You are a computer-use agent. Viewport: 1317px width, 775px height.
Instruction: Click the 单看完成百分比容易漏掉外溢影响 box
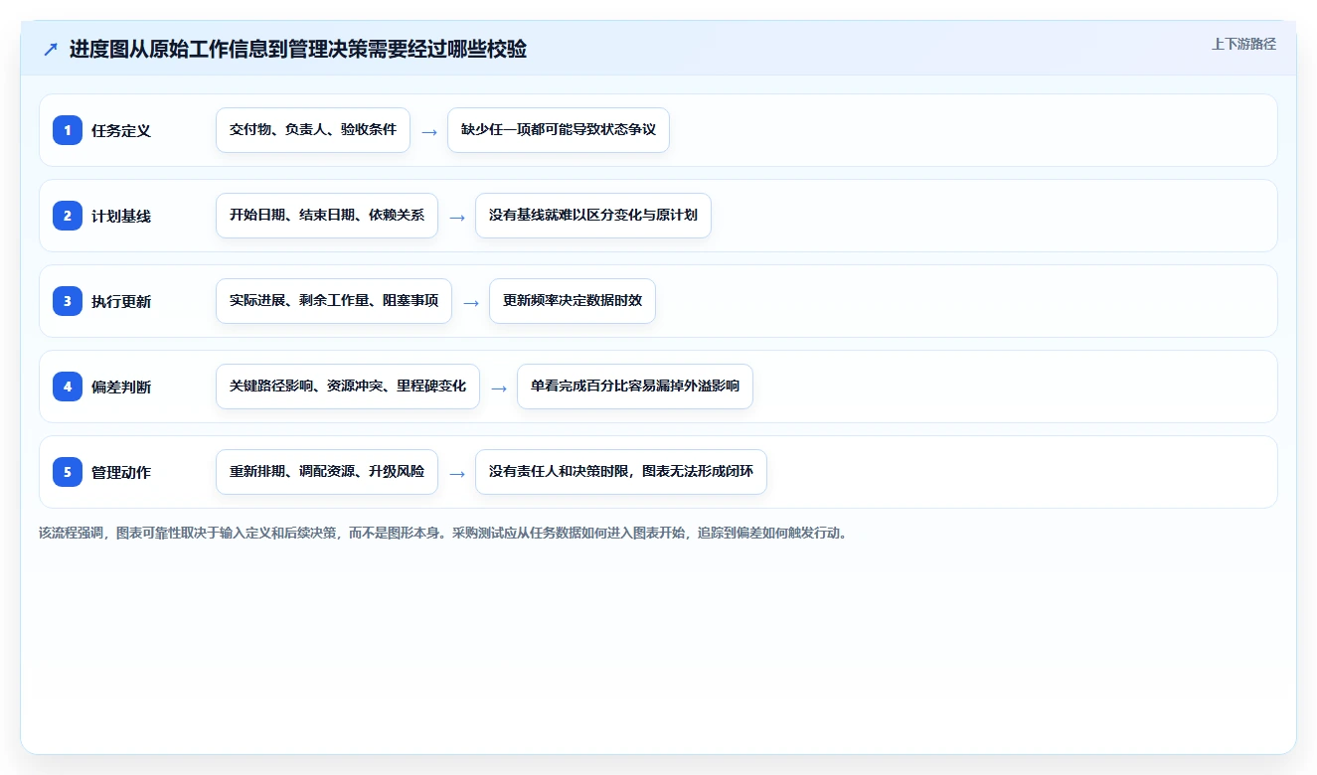pyautogui.click(x=635, y=387)
